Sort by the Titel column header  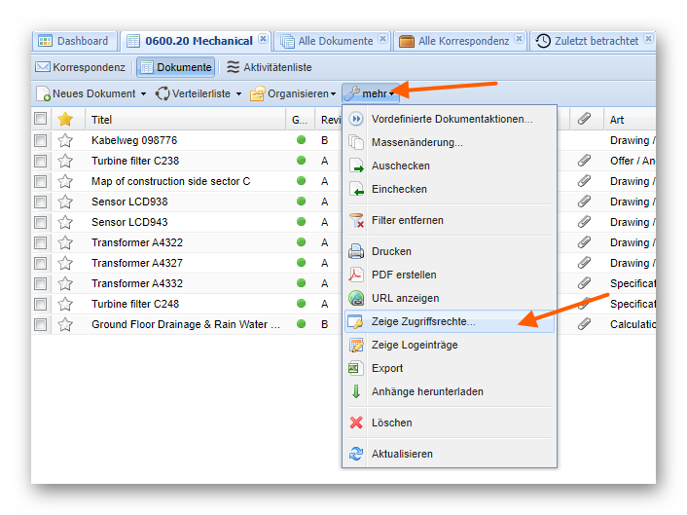(102, 120)
